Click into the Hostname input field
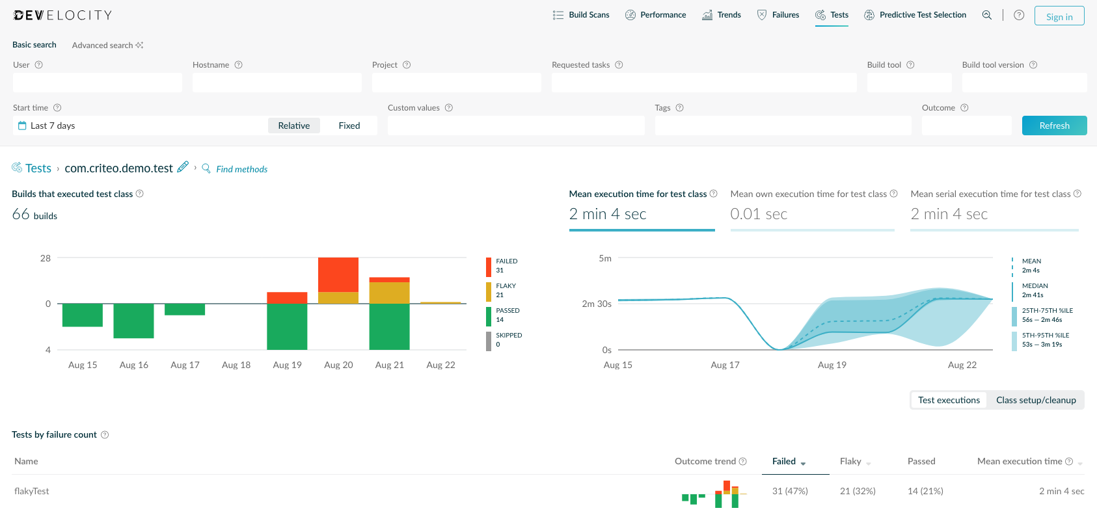This screenshot has height=517, width=1097. click(277, 83)
